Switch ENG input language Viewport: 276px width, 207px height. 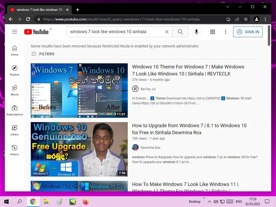click(239, 202)
